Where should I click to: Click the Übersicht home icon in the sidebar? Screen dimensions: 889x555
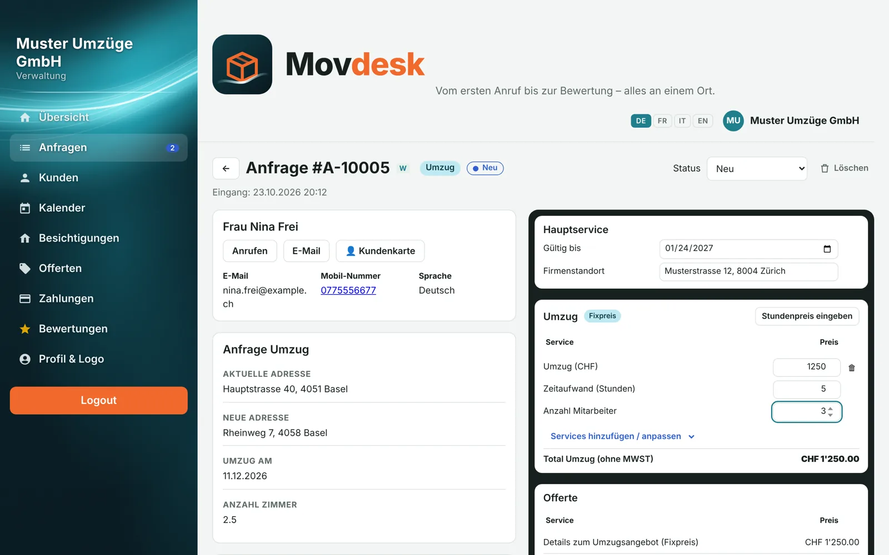pos(25,118)
